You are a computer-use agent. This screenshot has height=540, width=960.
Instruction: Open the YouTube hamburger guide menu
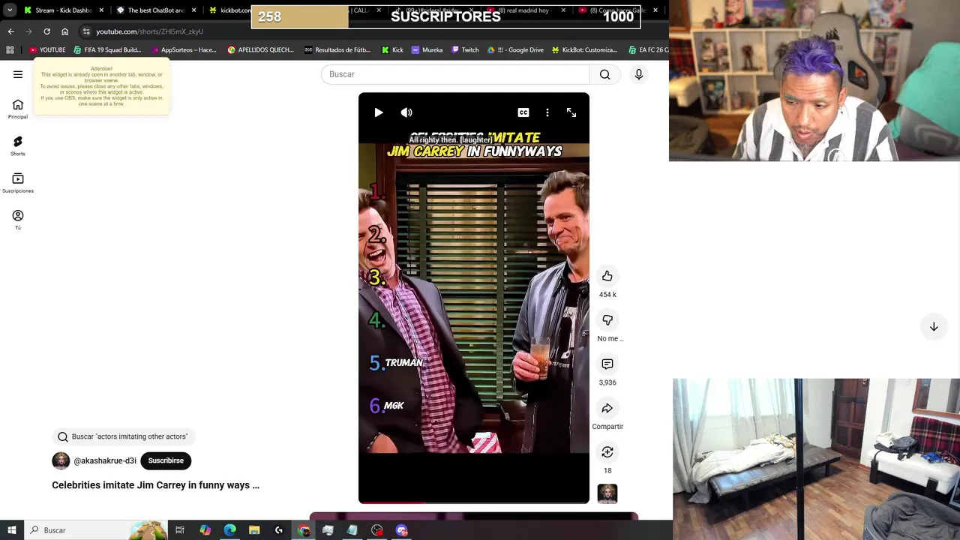coord(18,74)
